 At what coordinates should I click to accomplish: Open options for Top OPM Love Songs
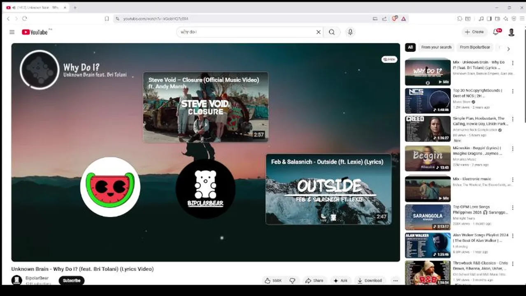pyautogui.click(x=512, y=208)
